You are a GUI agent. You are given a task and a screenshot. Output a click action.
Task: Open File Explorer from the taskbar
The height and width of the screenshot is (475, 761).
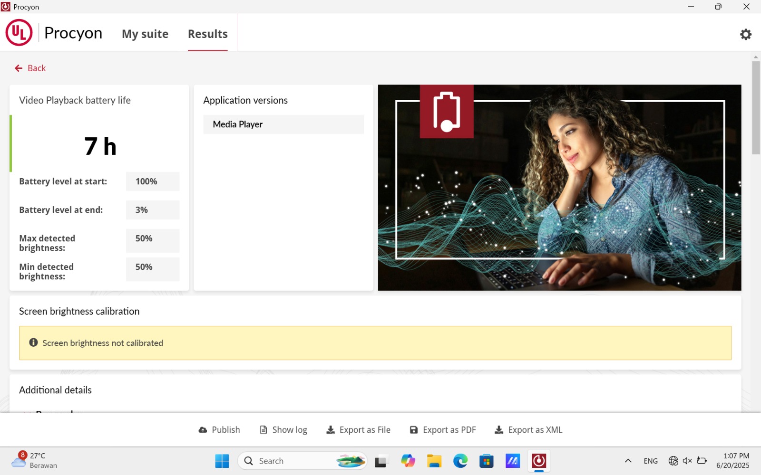point(434,461)
